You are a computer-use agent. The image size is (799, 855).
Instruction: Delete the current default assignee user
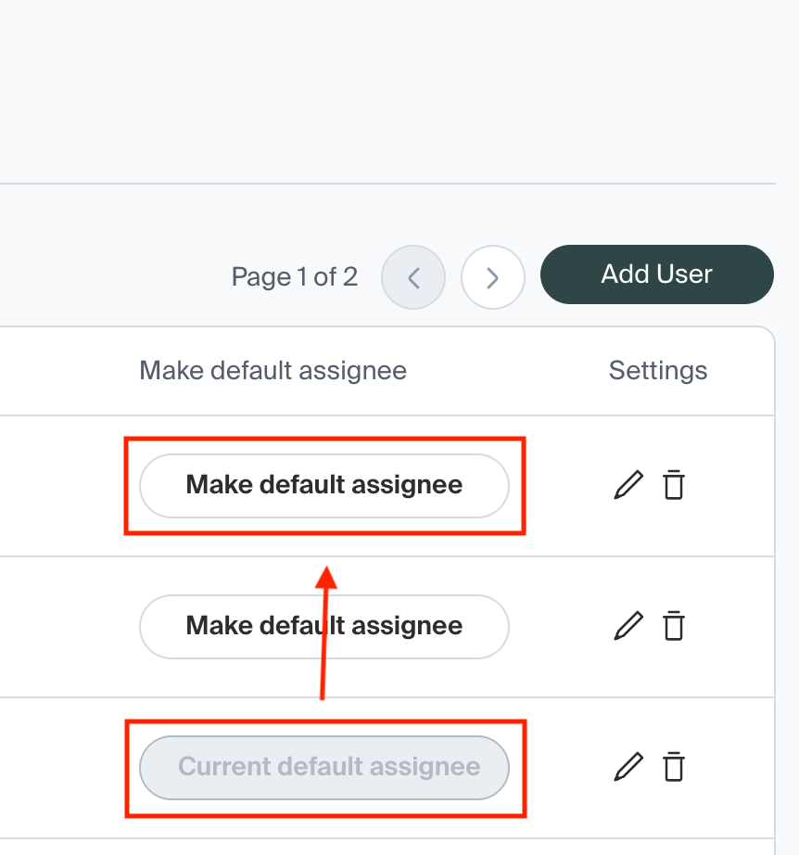point(674,767)
